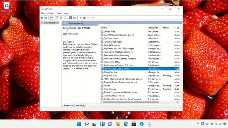Select PNRP Machine Name Publication Service
The height and width of the screenshot is (128, 228).
click(140, 79)
